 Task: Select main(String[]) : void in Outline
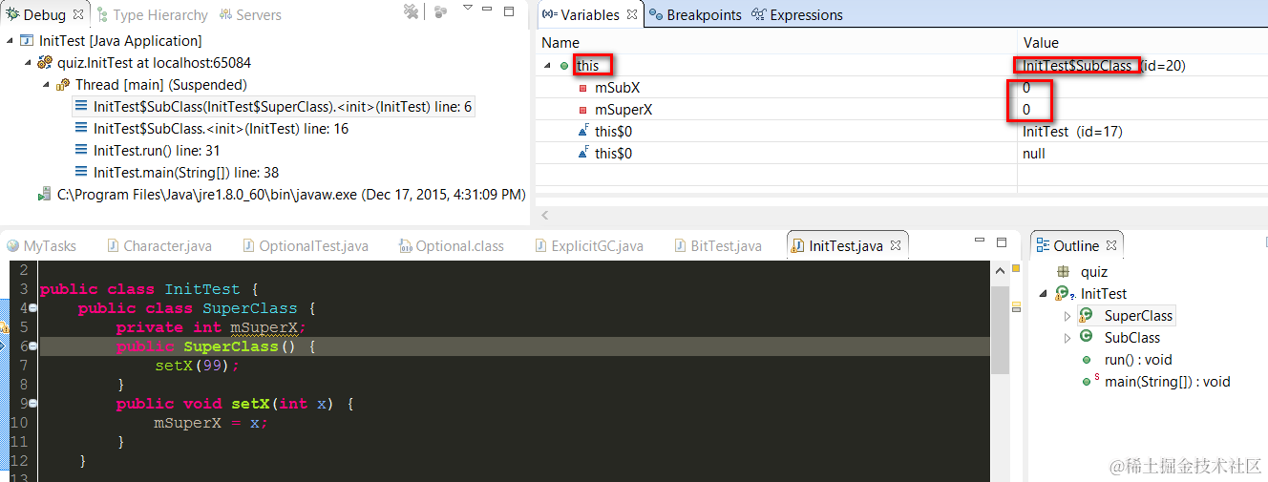click(1167, 382)
